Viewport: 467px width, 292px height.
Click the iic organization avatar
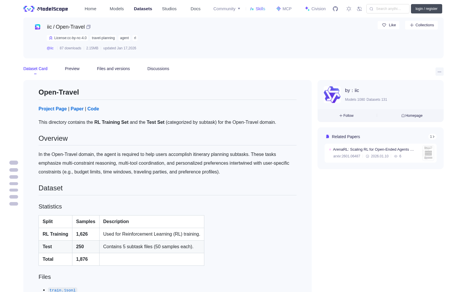pyautogui.click(x=332, y=95)
